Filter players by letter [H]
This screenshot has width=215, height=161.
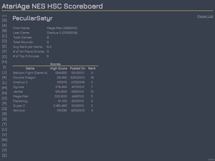click(x=4, y=62)
